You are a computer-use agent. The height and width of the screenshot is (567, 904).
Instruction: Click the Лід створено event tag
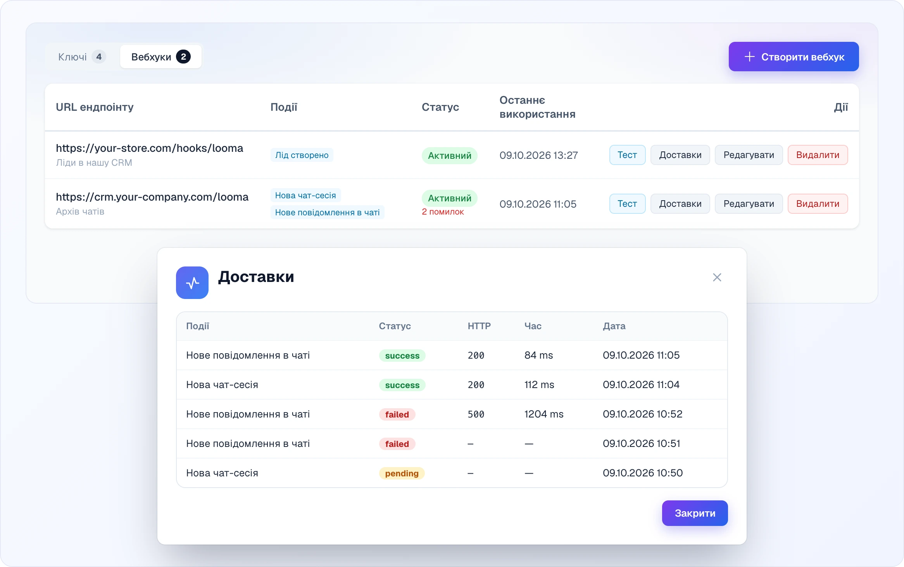(x=302, y=155)
